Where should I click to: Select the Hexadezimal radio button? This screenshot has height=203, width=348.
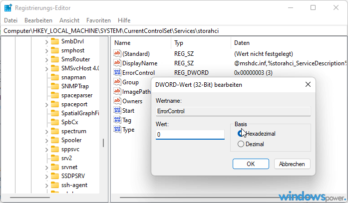241,133
